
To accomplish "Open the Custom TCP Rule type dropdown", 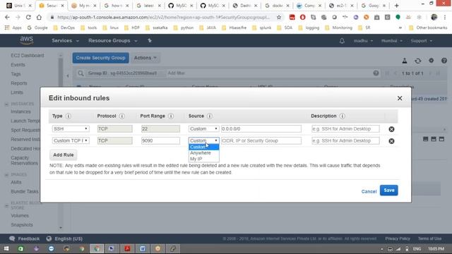I will click(71, 140).
